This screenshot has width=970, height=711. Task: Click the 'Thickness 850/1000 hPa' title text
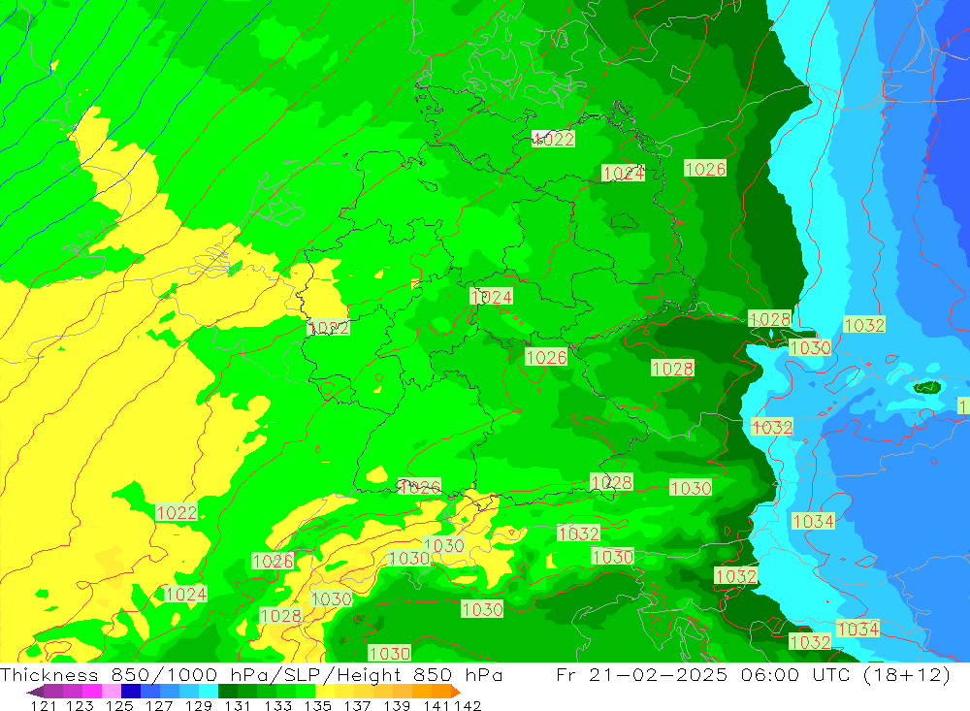[133, 675]
